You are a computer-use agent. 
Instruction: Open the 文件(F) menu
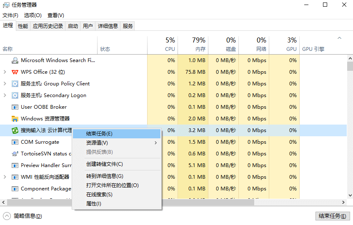point(10,15)
